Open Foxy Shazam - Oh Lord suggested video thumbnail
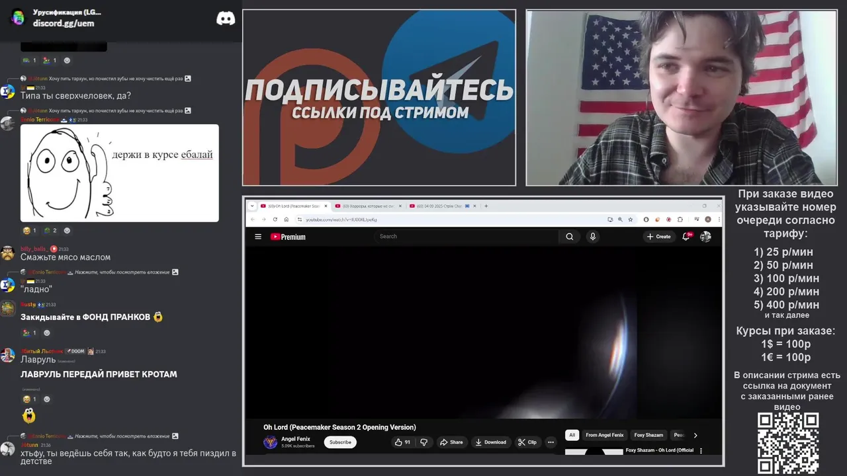Image resolution: width=847 pixels, height=476 pixels. point(594,452)
